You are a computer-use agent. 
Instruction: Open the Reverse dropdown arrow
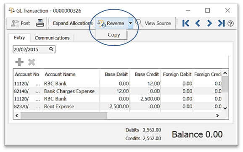[x=130, y=23]
